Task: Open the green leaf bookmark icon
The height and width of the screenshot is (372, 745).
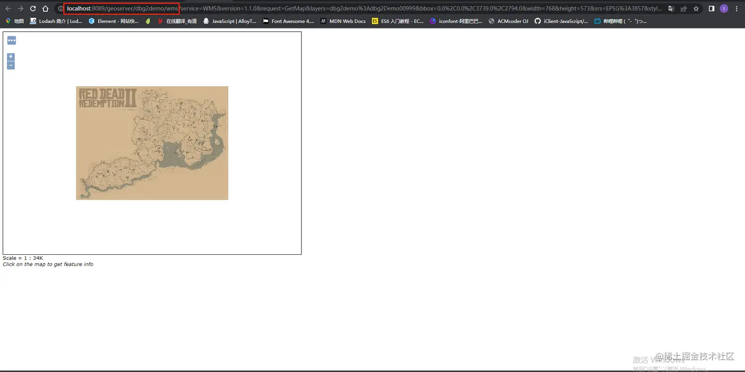Action: click(148, 21)
